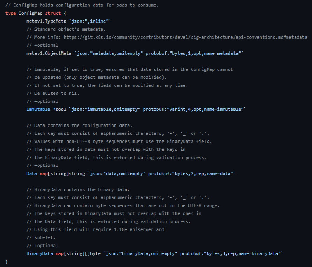The width and height of the screenshot is (312, 267).
Task: Click the comment "// ConfigMap holds configuration data for pods to consume."
Action: click(x=82, y=5)
